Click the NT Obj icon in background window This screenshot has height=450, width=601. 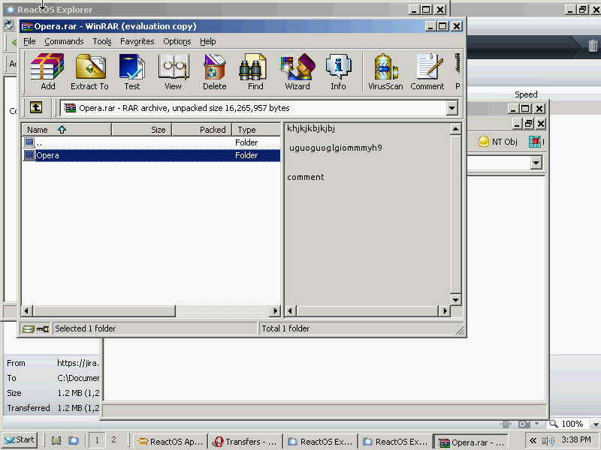coord(498,142)
